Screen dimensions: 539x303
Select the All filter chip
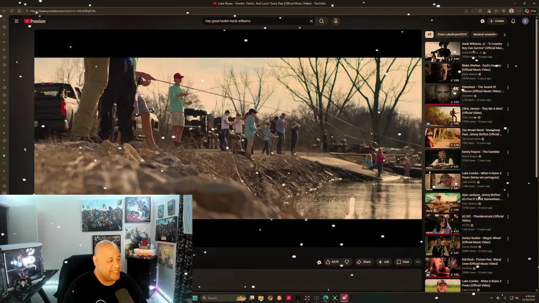pyautogui.click(x=429, y=35)
